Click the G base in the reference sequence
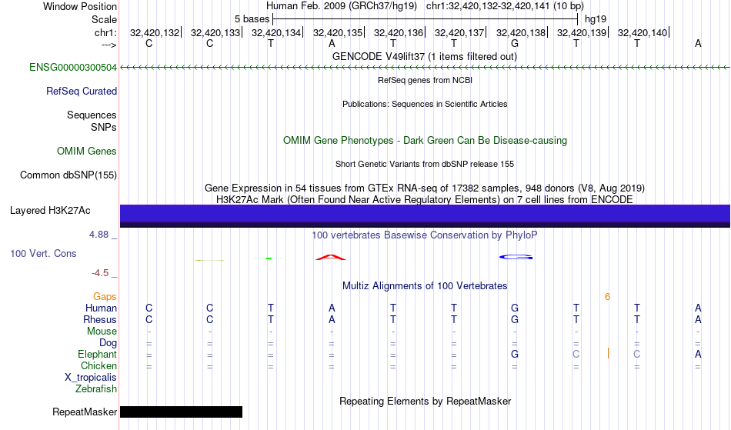This screenshot has width=731, height=430. 515,44
